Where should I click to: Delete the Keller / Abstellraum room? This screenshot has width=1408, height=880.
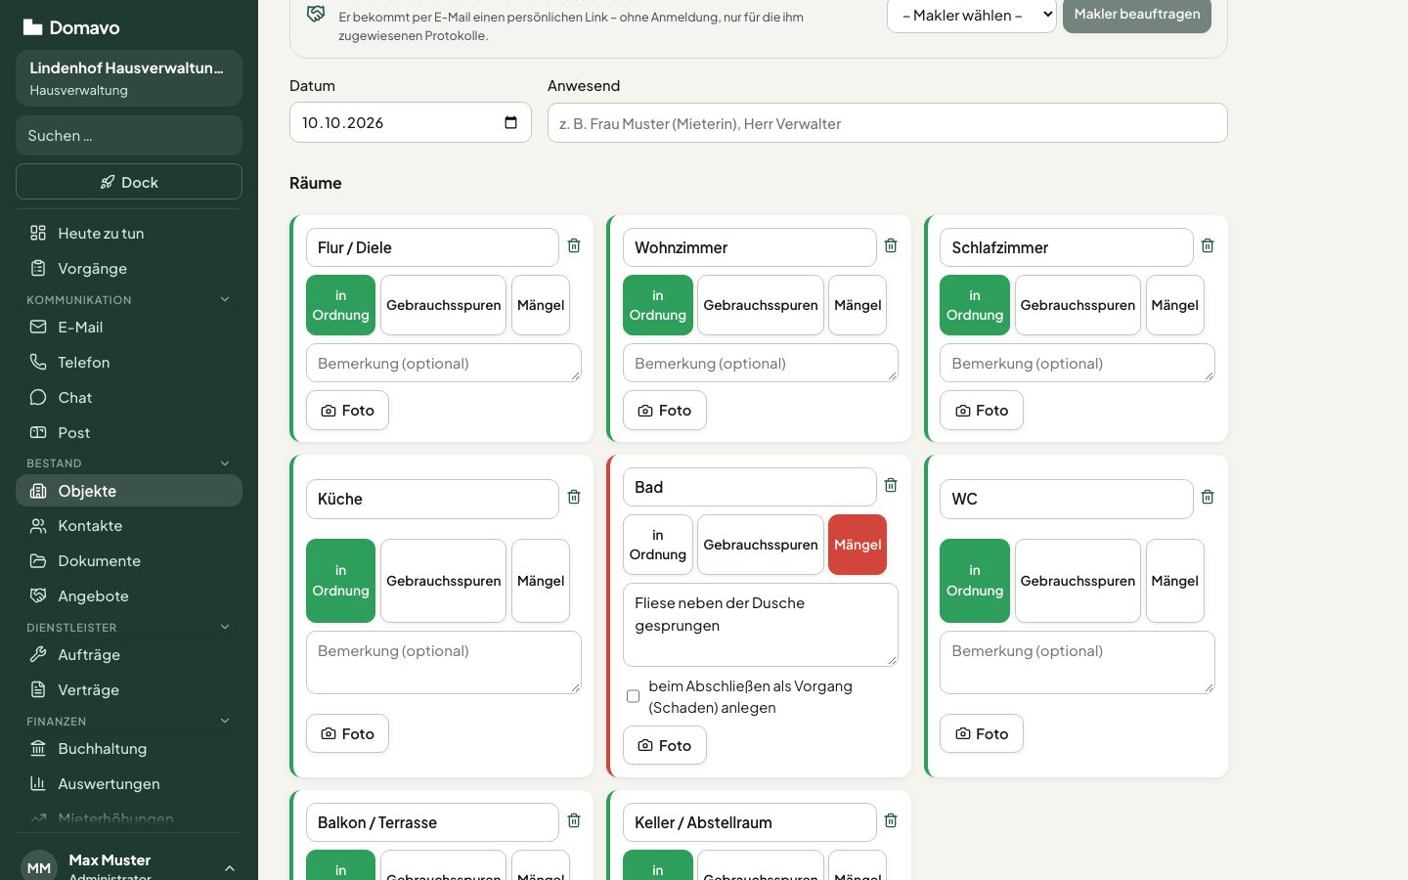pos(891,821)
